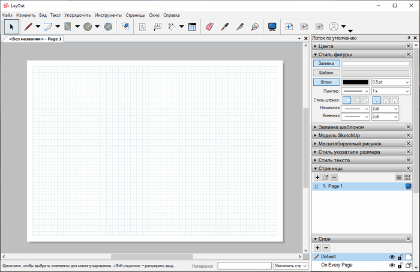Switch Pages panel to thumbnail grid view

(407, 177)
